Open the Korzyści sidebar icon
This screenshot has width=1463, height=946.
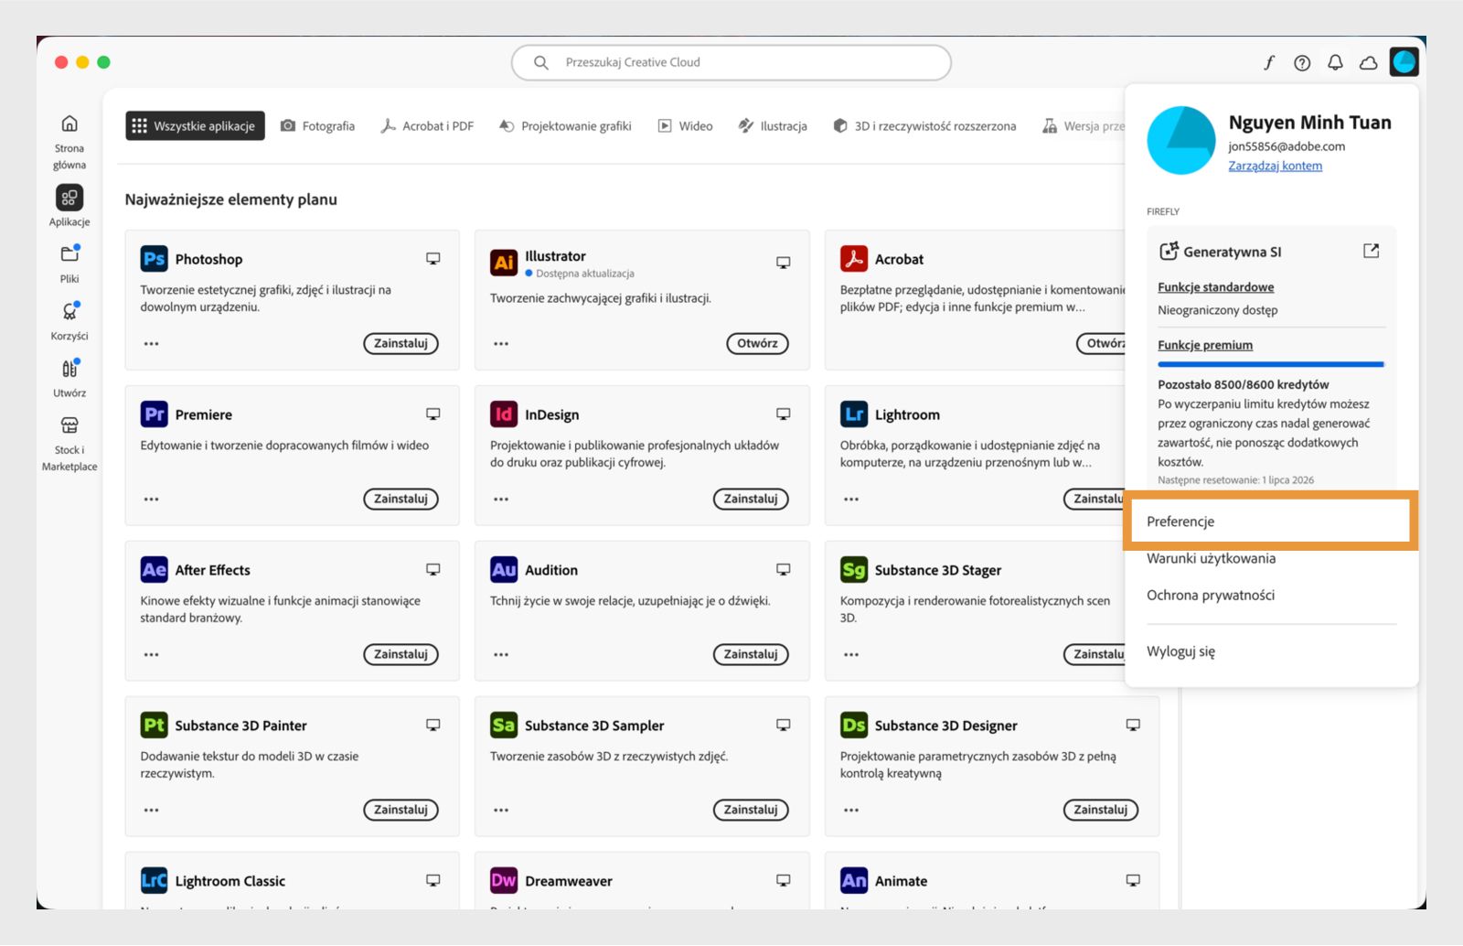coord(69,311)
